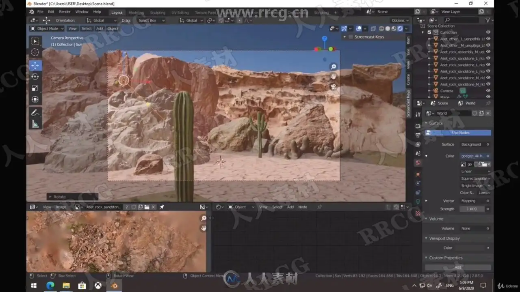This screenshot has height=292, width=520.
Task: Toggle visibility of Aset_rock_assembly_M object
Action: 488,52
